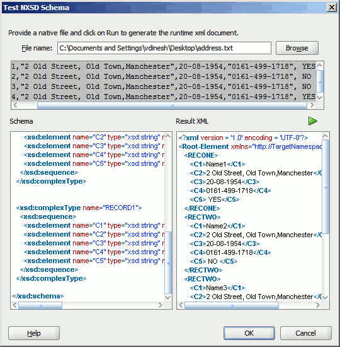
Task: Click native file preview scroll-left arrow
Action: (15, 105)
